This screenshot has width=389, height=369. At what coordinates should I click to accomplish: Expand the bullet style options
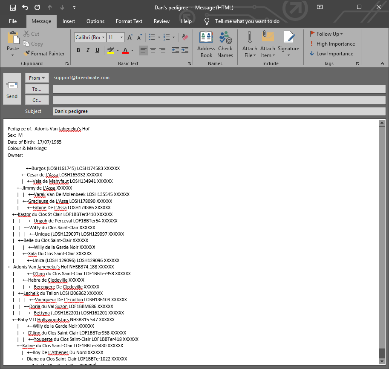(x=159, y=37)
